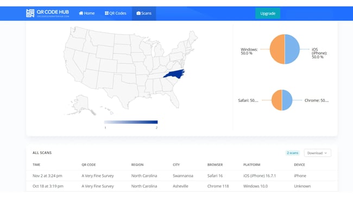The width and height of the screenshot is (353, 198).
Task: Click the DEVICE column header
Action: 299,165
